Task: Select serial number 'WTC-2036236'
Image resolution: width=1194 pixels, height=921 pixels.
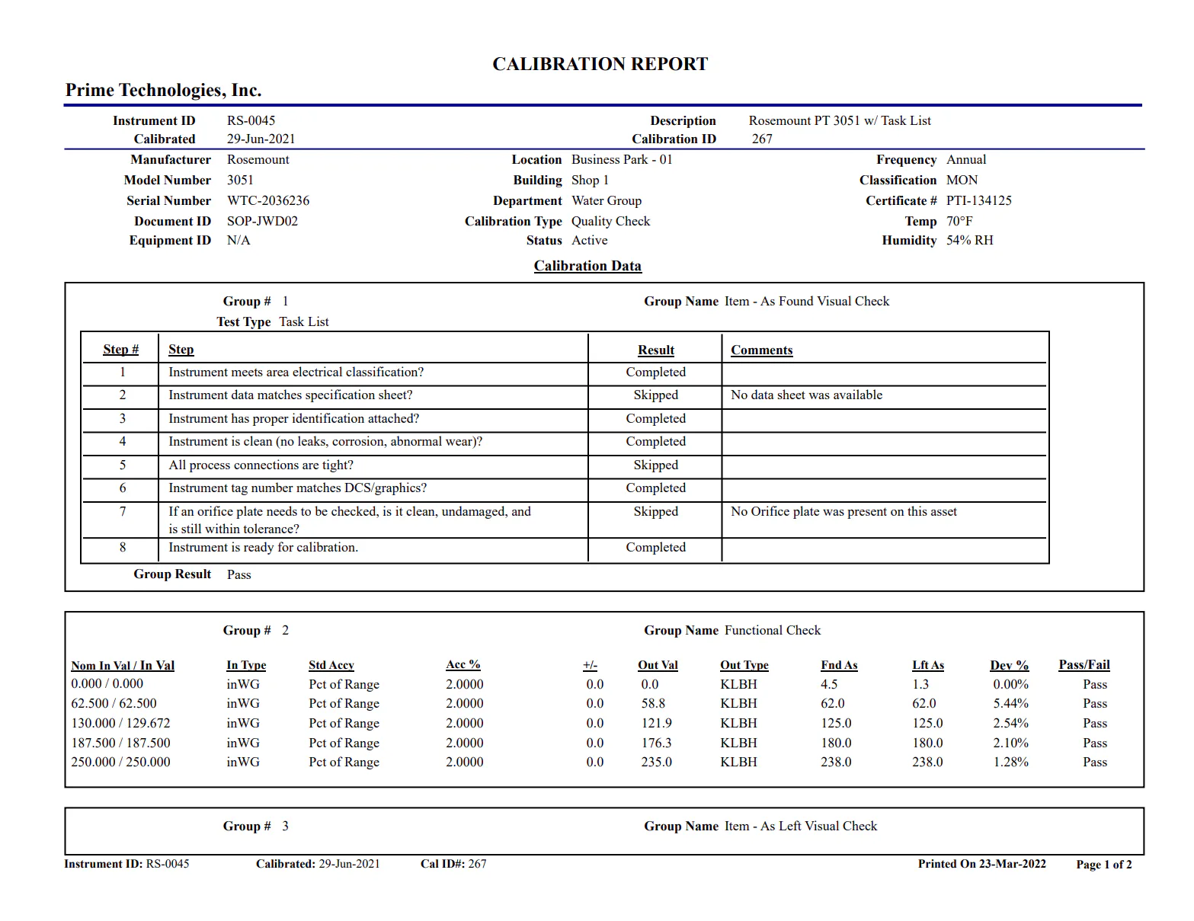Action: click(268, 200)
